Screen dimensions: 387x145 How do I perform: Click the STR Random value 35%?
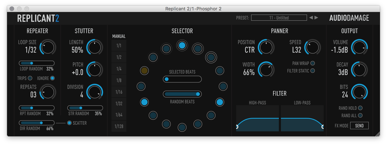[x=98, y=113]
